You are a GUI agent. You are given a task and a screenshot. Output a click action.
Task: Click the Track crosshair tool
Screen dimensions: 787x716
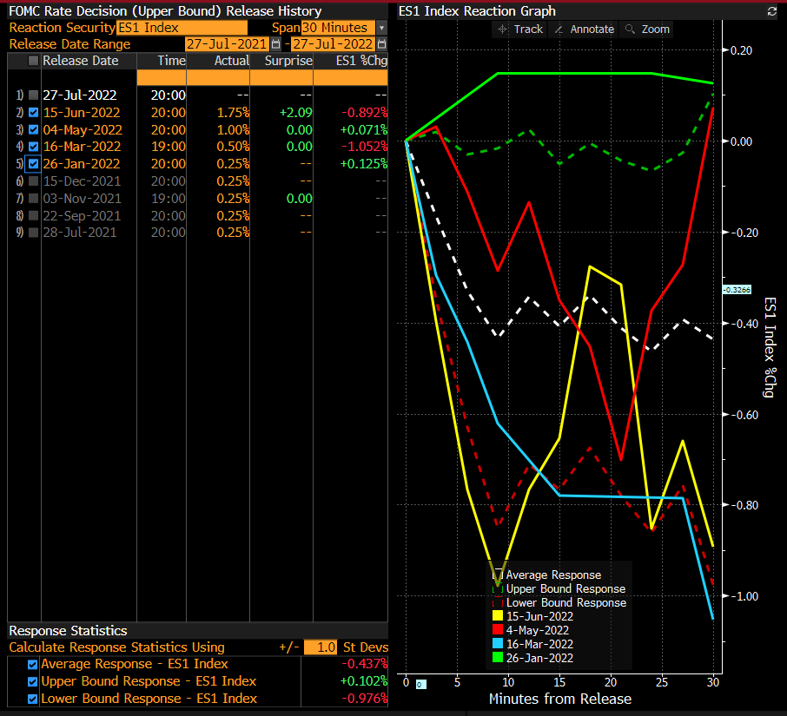[519, 30]
